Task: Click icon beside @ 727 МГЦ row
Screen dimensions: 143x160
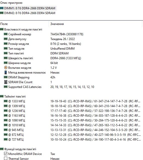Action: pos(6,139)
